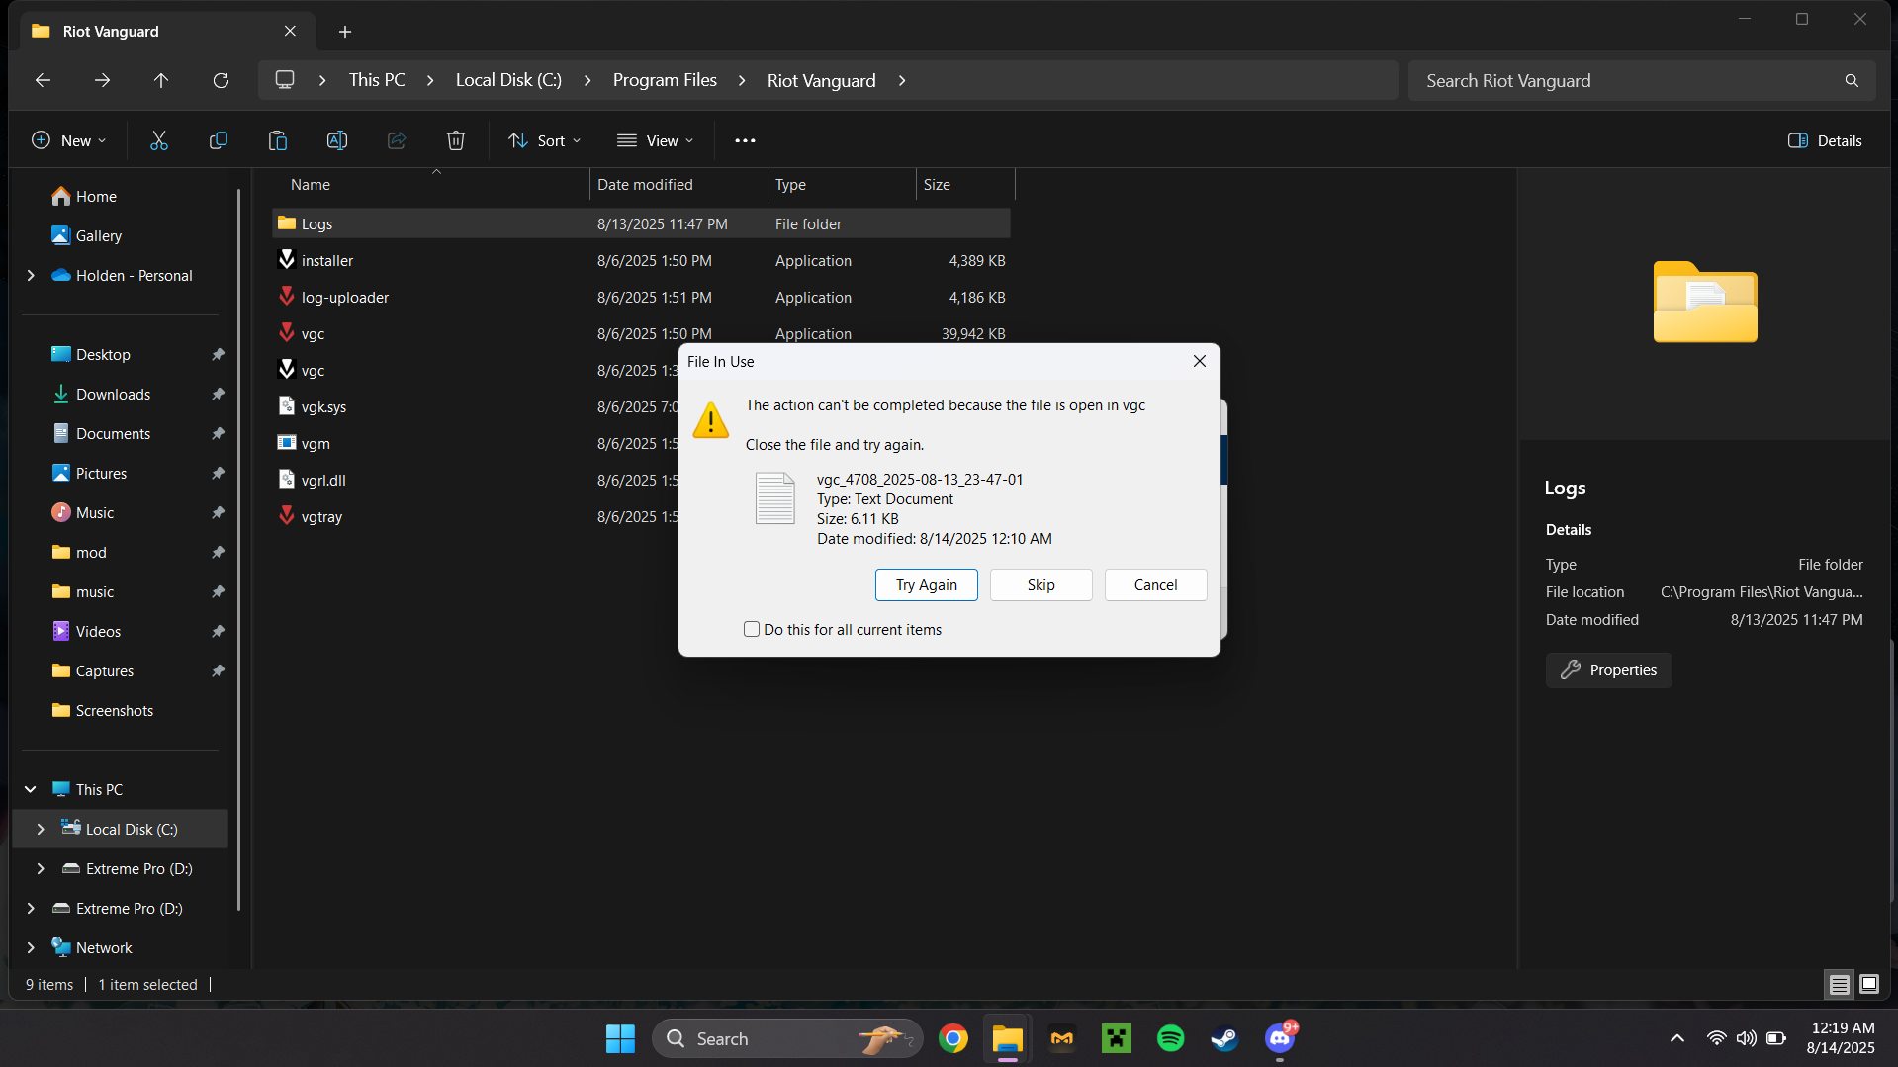This screenshot has height=1067, width=1898.
Task: Click the taskbar Search box
Action: click(x=786, y=1038)
